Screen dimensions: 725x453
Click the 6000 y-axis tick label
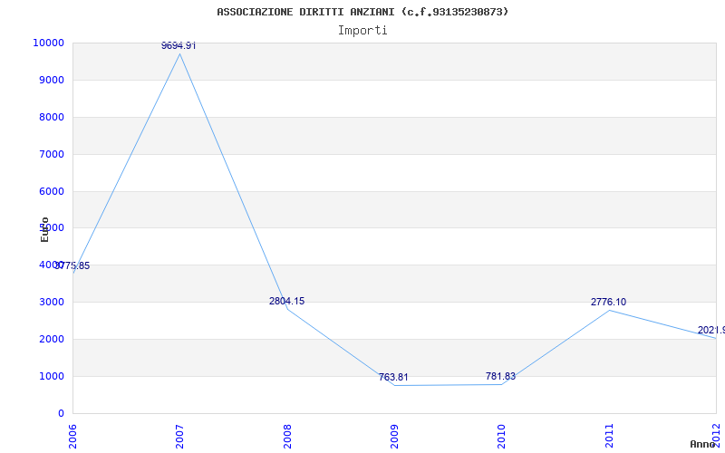(x=52, y=191)
